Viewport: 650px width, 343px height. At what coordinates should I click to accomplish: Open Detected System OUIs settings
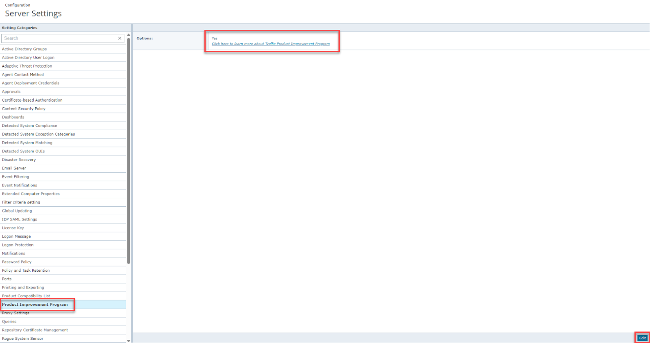63,151
